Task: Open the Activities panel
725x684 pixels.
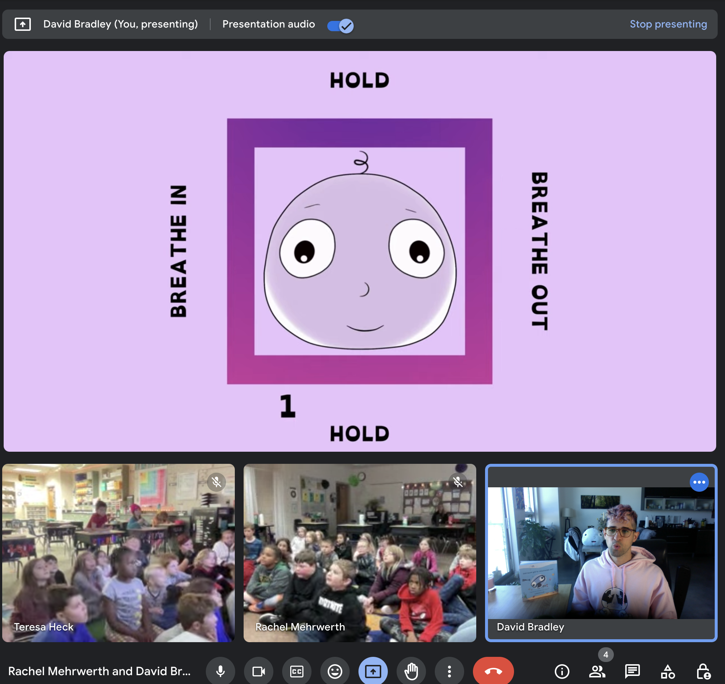Action: [668, 672]
